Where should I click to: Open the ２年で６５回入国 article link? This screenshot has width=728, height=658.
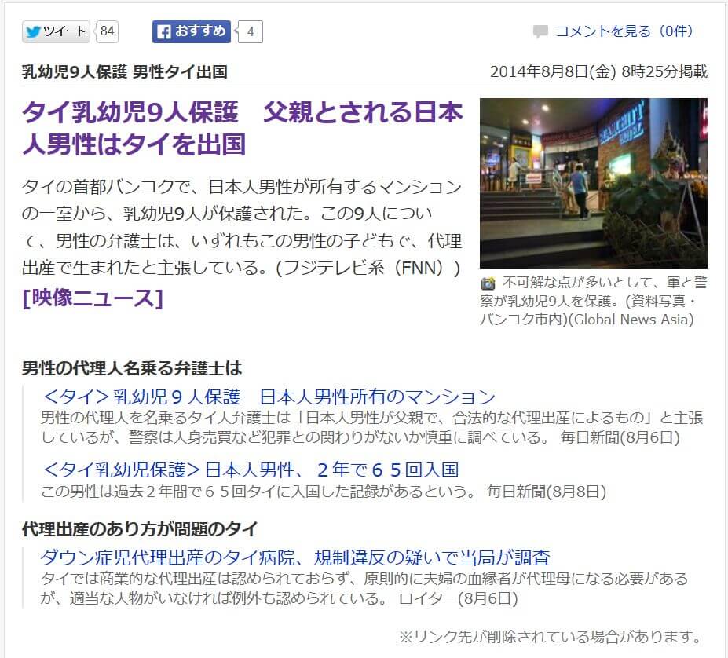pyautogui.click(x=251, y=470)
